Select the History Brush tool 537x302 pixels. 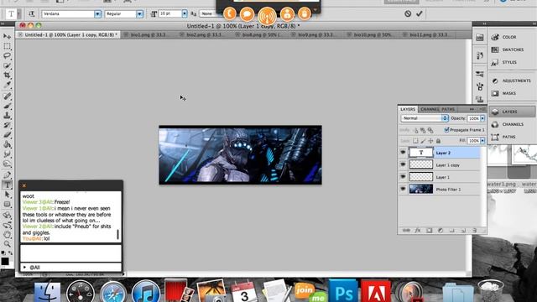(x=8, y=125)
